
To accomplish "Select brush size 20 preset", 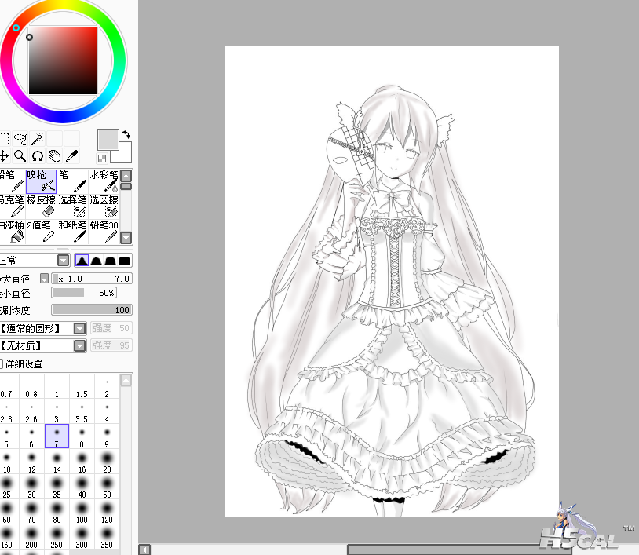I will (107, 462).
